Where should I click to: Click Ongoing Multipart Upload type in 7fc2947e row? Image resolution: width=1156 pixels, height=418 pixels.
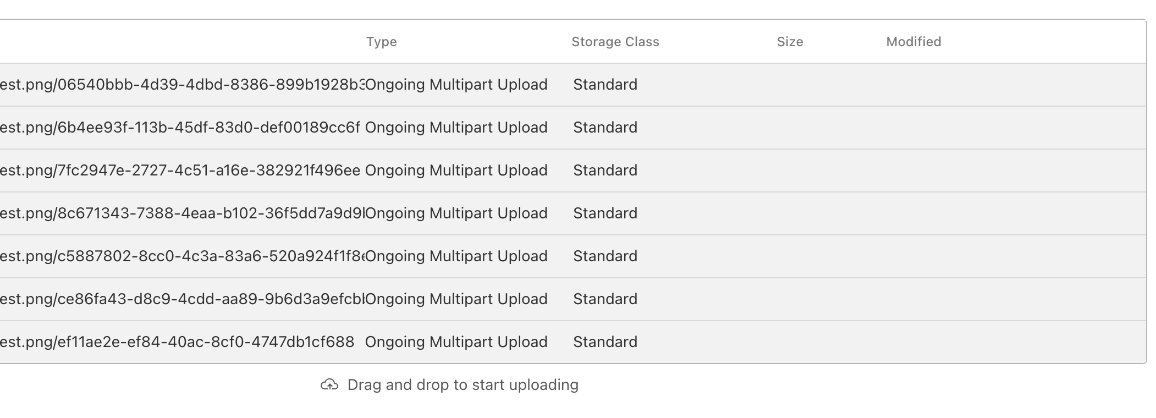[456, 170]
